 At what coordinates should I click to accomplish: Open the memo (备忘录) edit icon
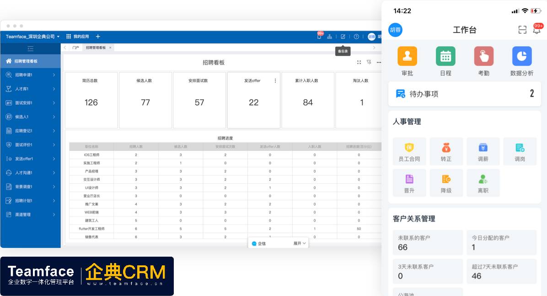(343, 36)
